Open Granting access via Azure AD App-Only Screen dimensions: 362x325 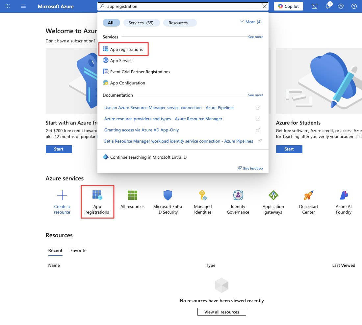click(142, 130)
